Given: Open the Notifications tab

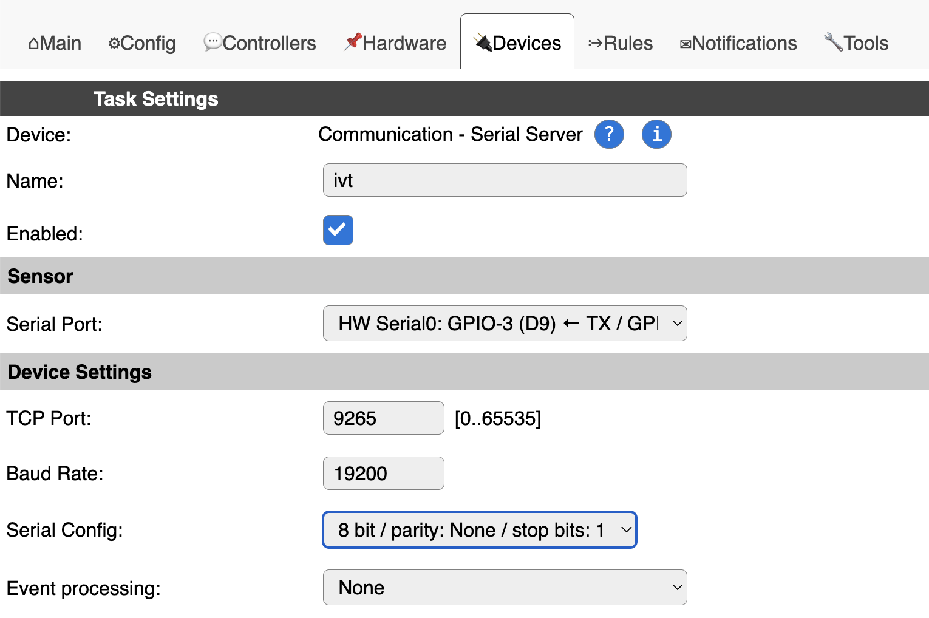Looking at the screenshot, I should tap(738, 43).
